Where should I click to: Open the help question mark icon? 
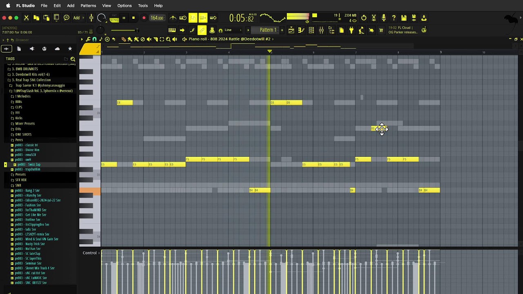pyautogui.click(x=393, y=18)
